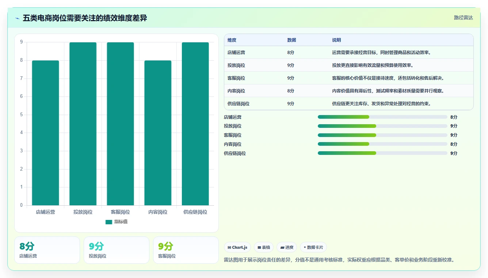The image size is (488, 278).
Task: Click the 内容岗位 x-axis label
Action: pyautogui.click(x=158, y=212)
